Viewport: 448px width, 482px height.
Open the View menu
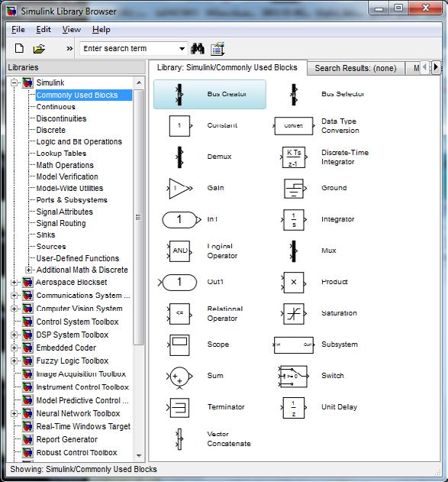(72, 30)
